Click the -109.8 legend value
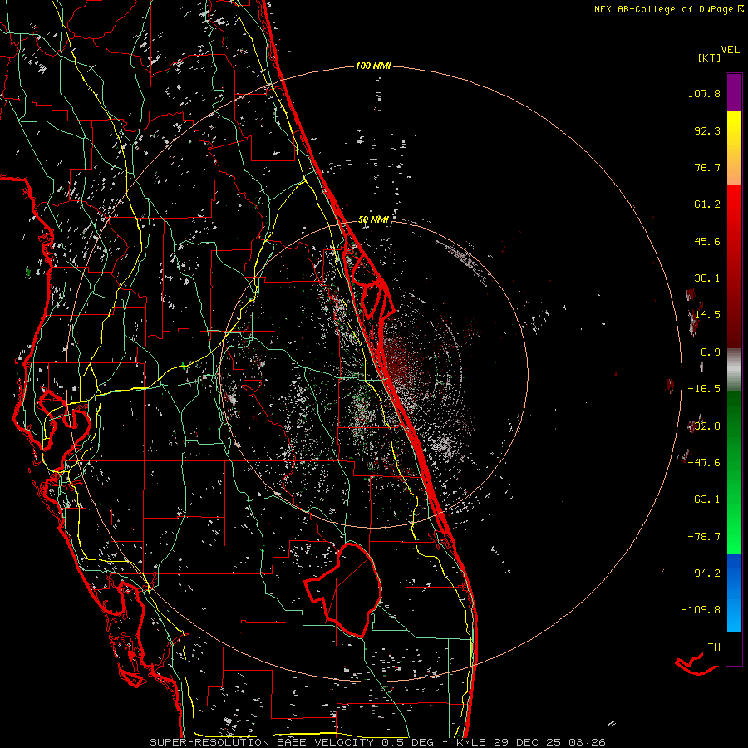 [x=701, y=610]
